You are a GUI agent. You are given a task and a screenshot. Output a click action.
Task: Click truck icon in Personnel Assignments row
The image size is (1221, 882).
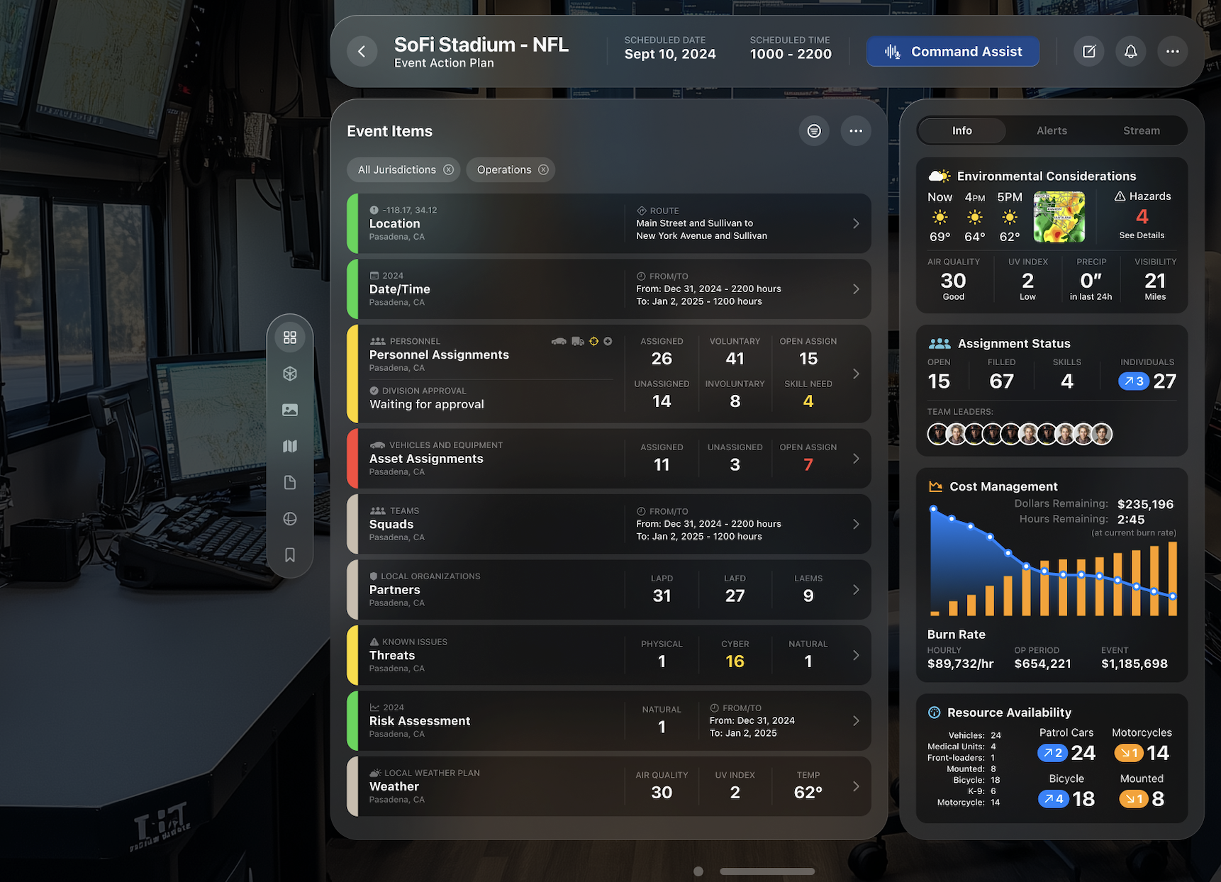click(578, 341)
